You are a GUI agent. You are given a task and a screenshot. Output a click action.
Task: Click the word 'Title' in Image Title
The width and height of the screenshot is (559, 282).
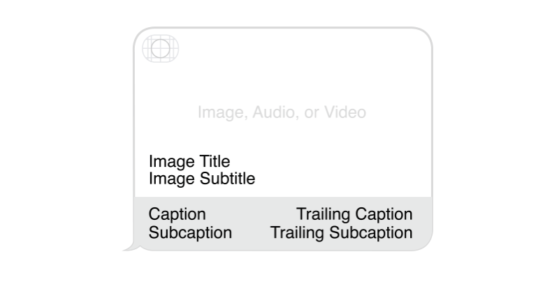pos(215,162)
